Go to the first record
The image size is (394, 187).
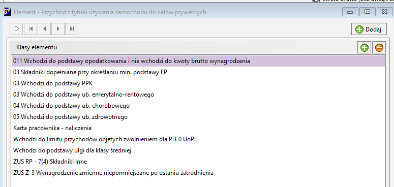pyautogui.click(x=31, y=29)
